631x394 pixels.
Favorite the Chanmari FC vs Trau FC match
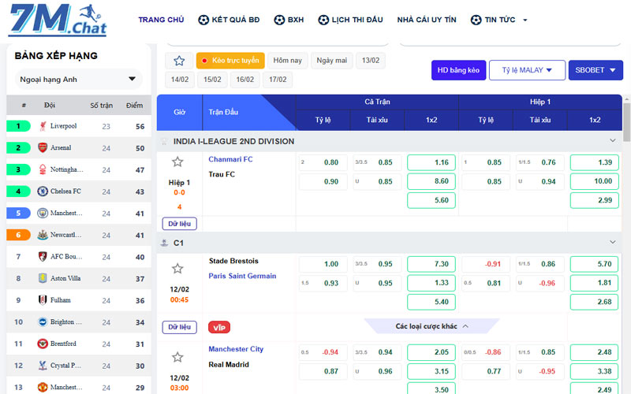(177, 162)
